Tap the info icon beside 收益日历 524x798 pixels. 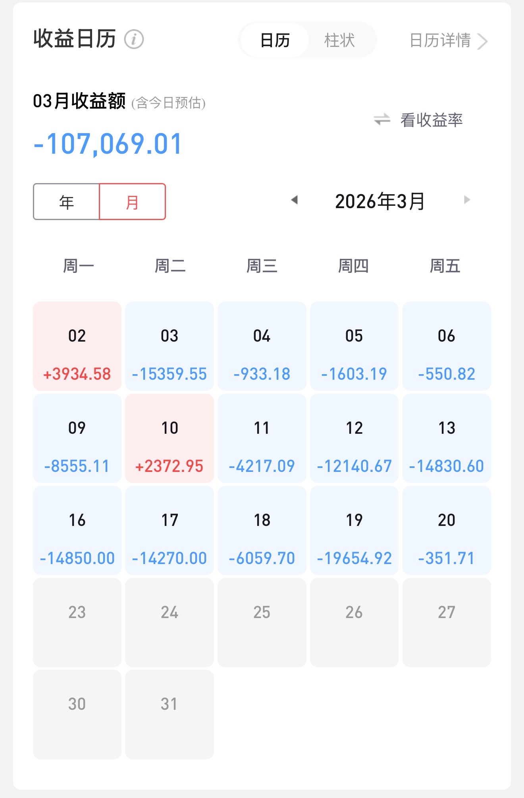point(134,39)
